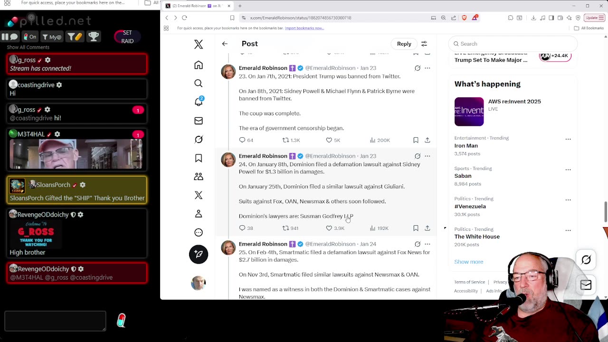Click Show All Comments in chat panel
608x342 pixels.
pyautogui.click(x=28, y=47)
